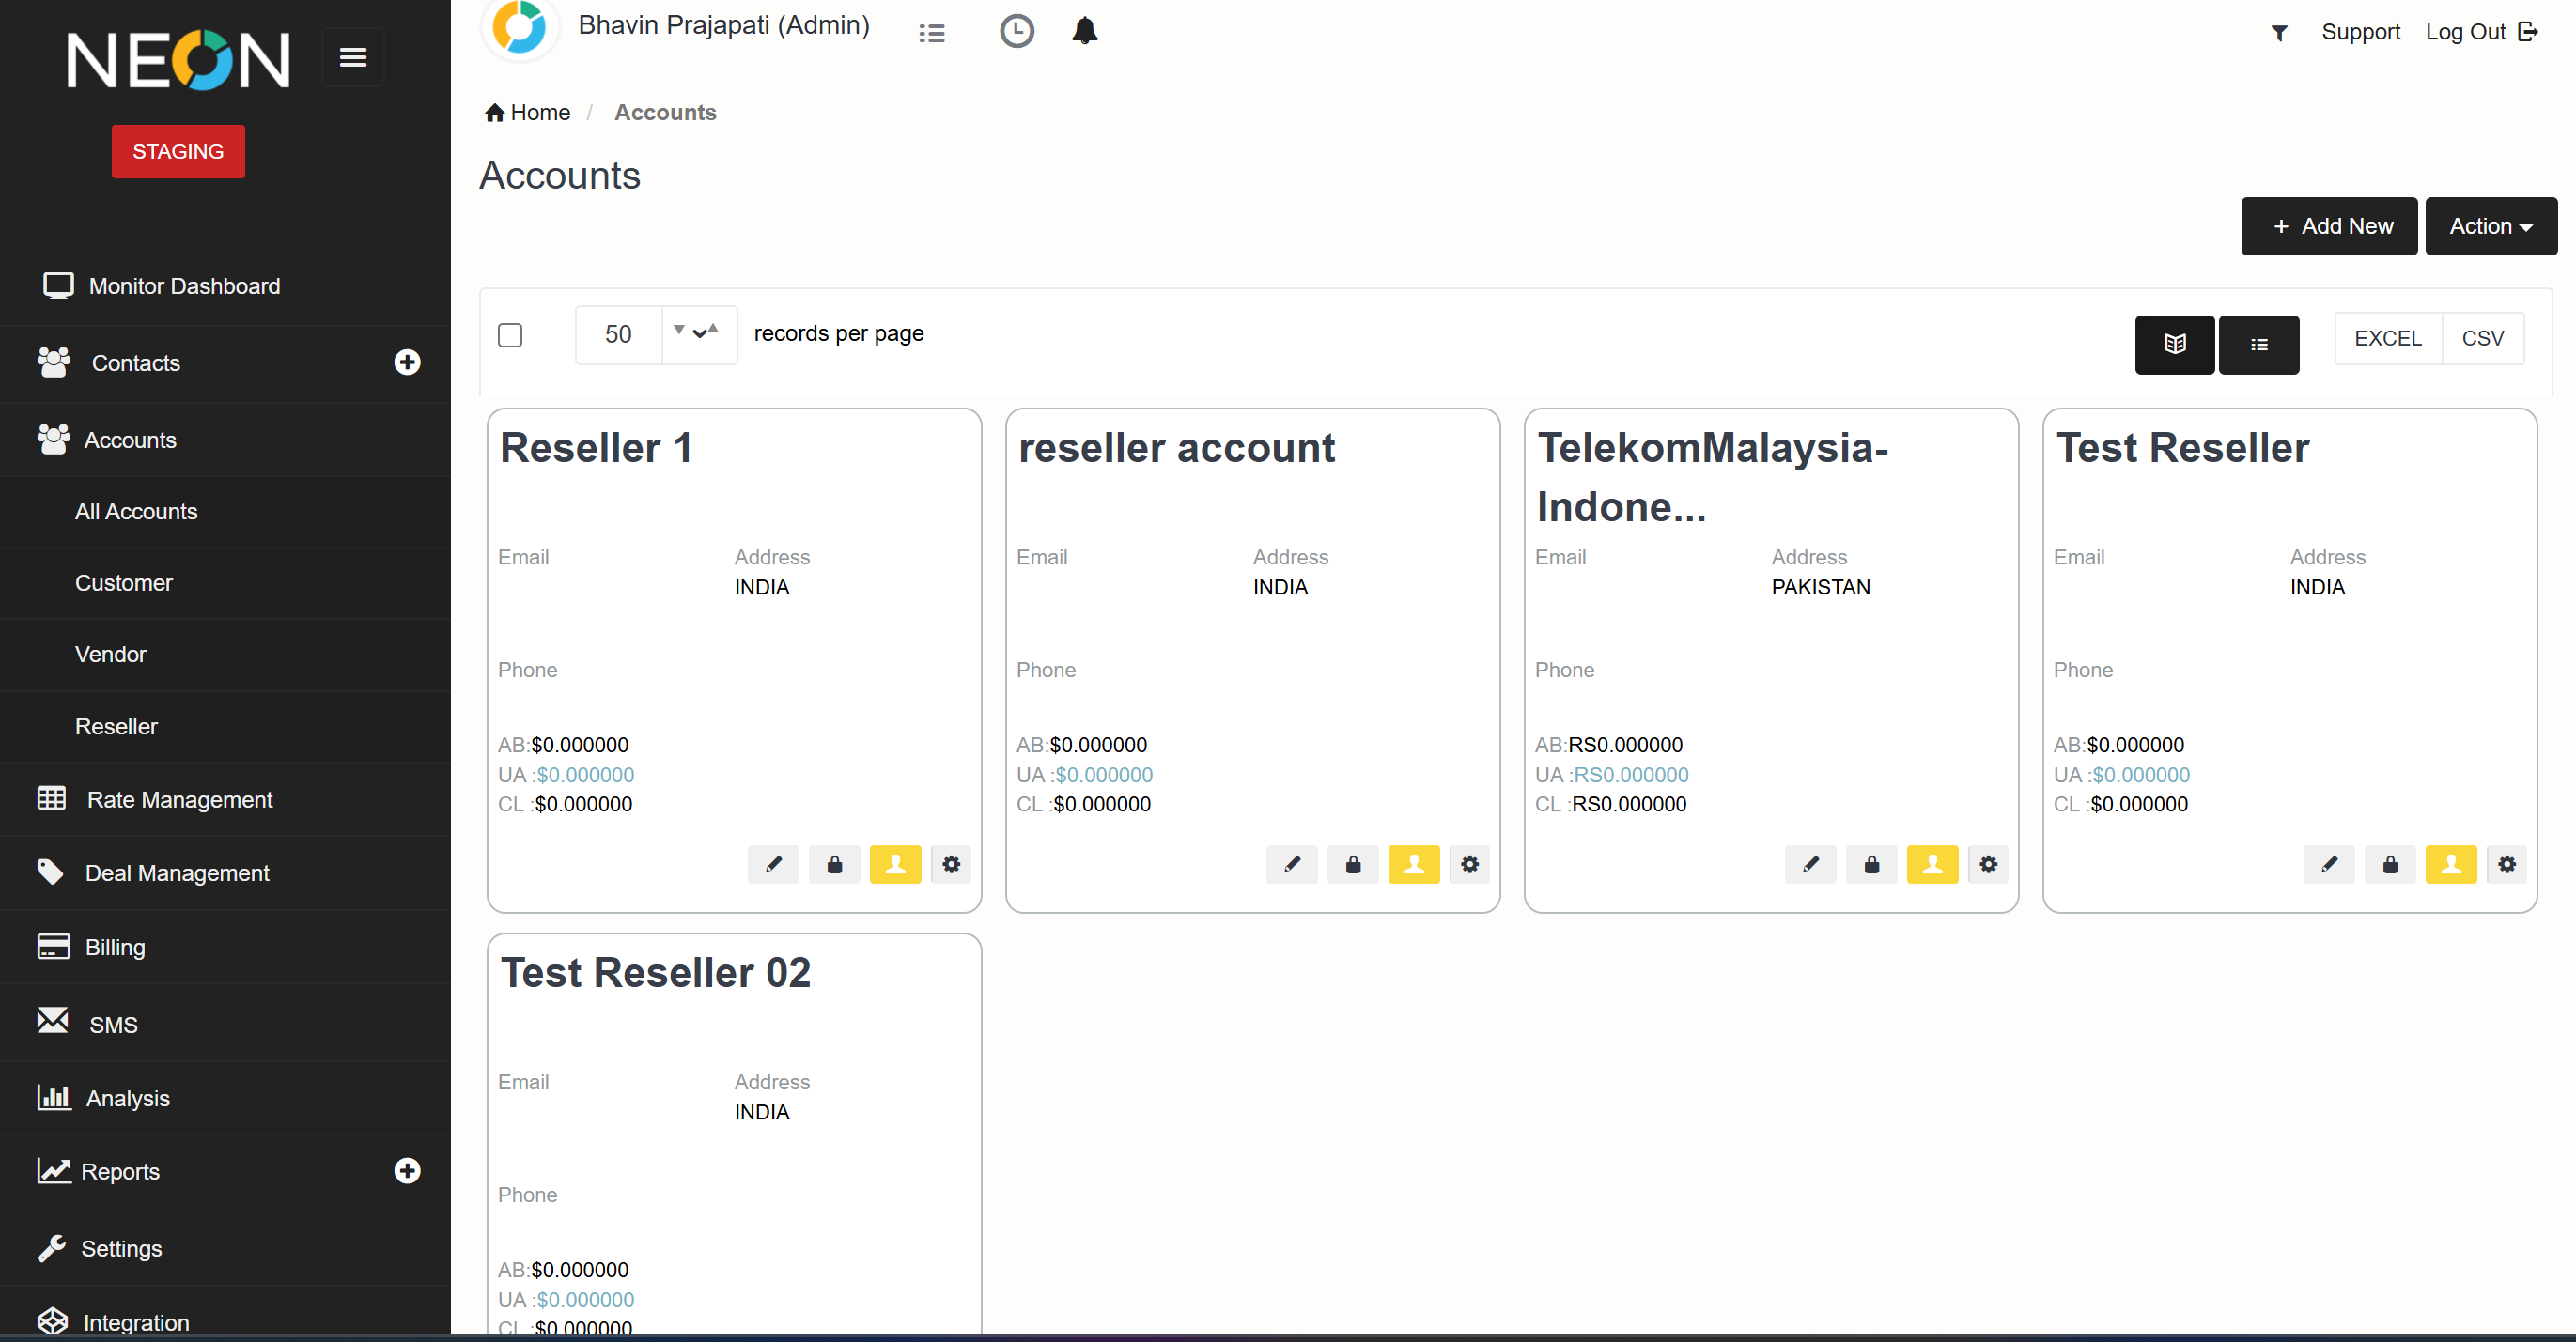The height and width of the screenshot is (1342, 2576).
Task: Click lock icon on reseller account card
Action: [x=1352, y=864]
